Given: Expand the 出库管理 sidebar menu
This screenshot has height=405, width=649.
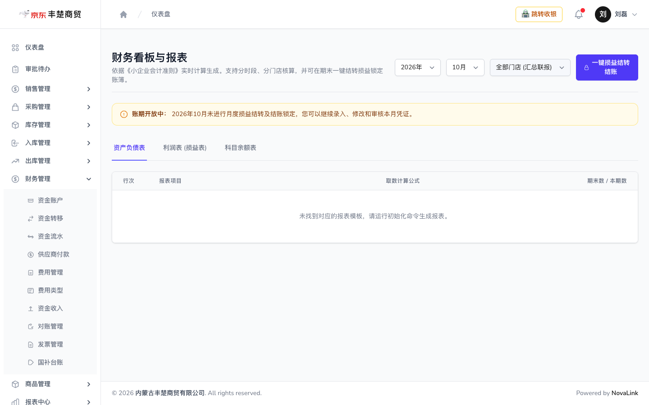Looking at the screenshot, I should coord(50,161).
